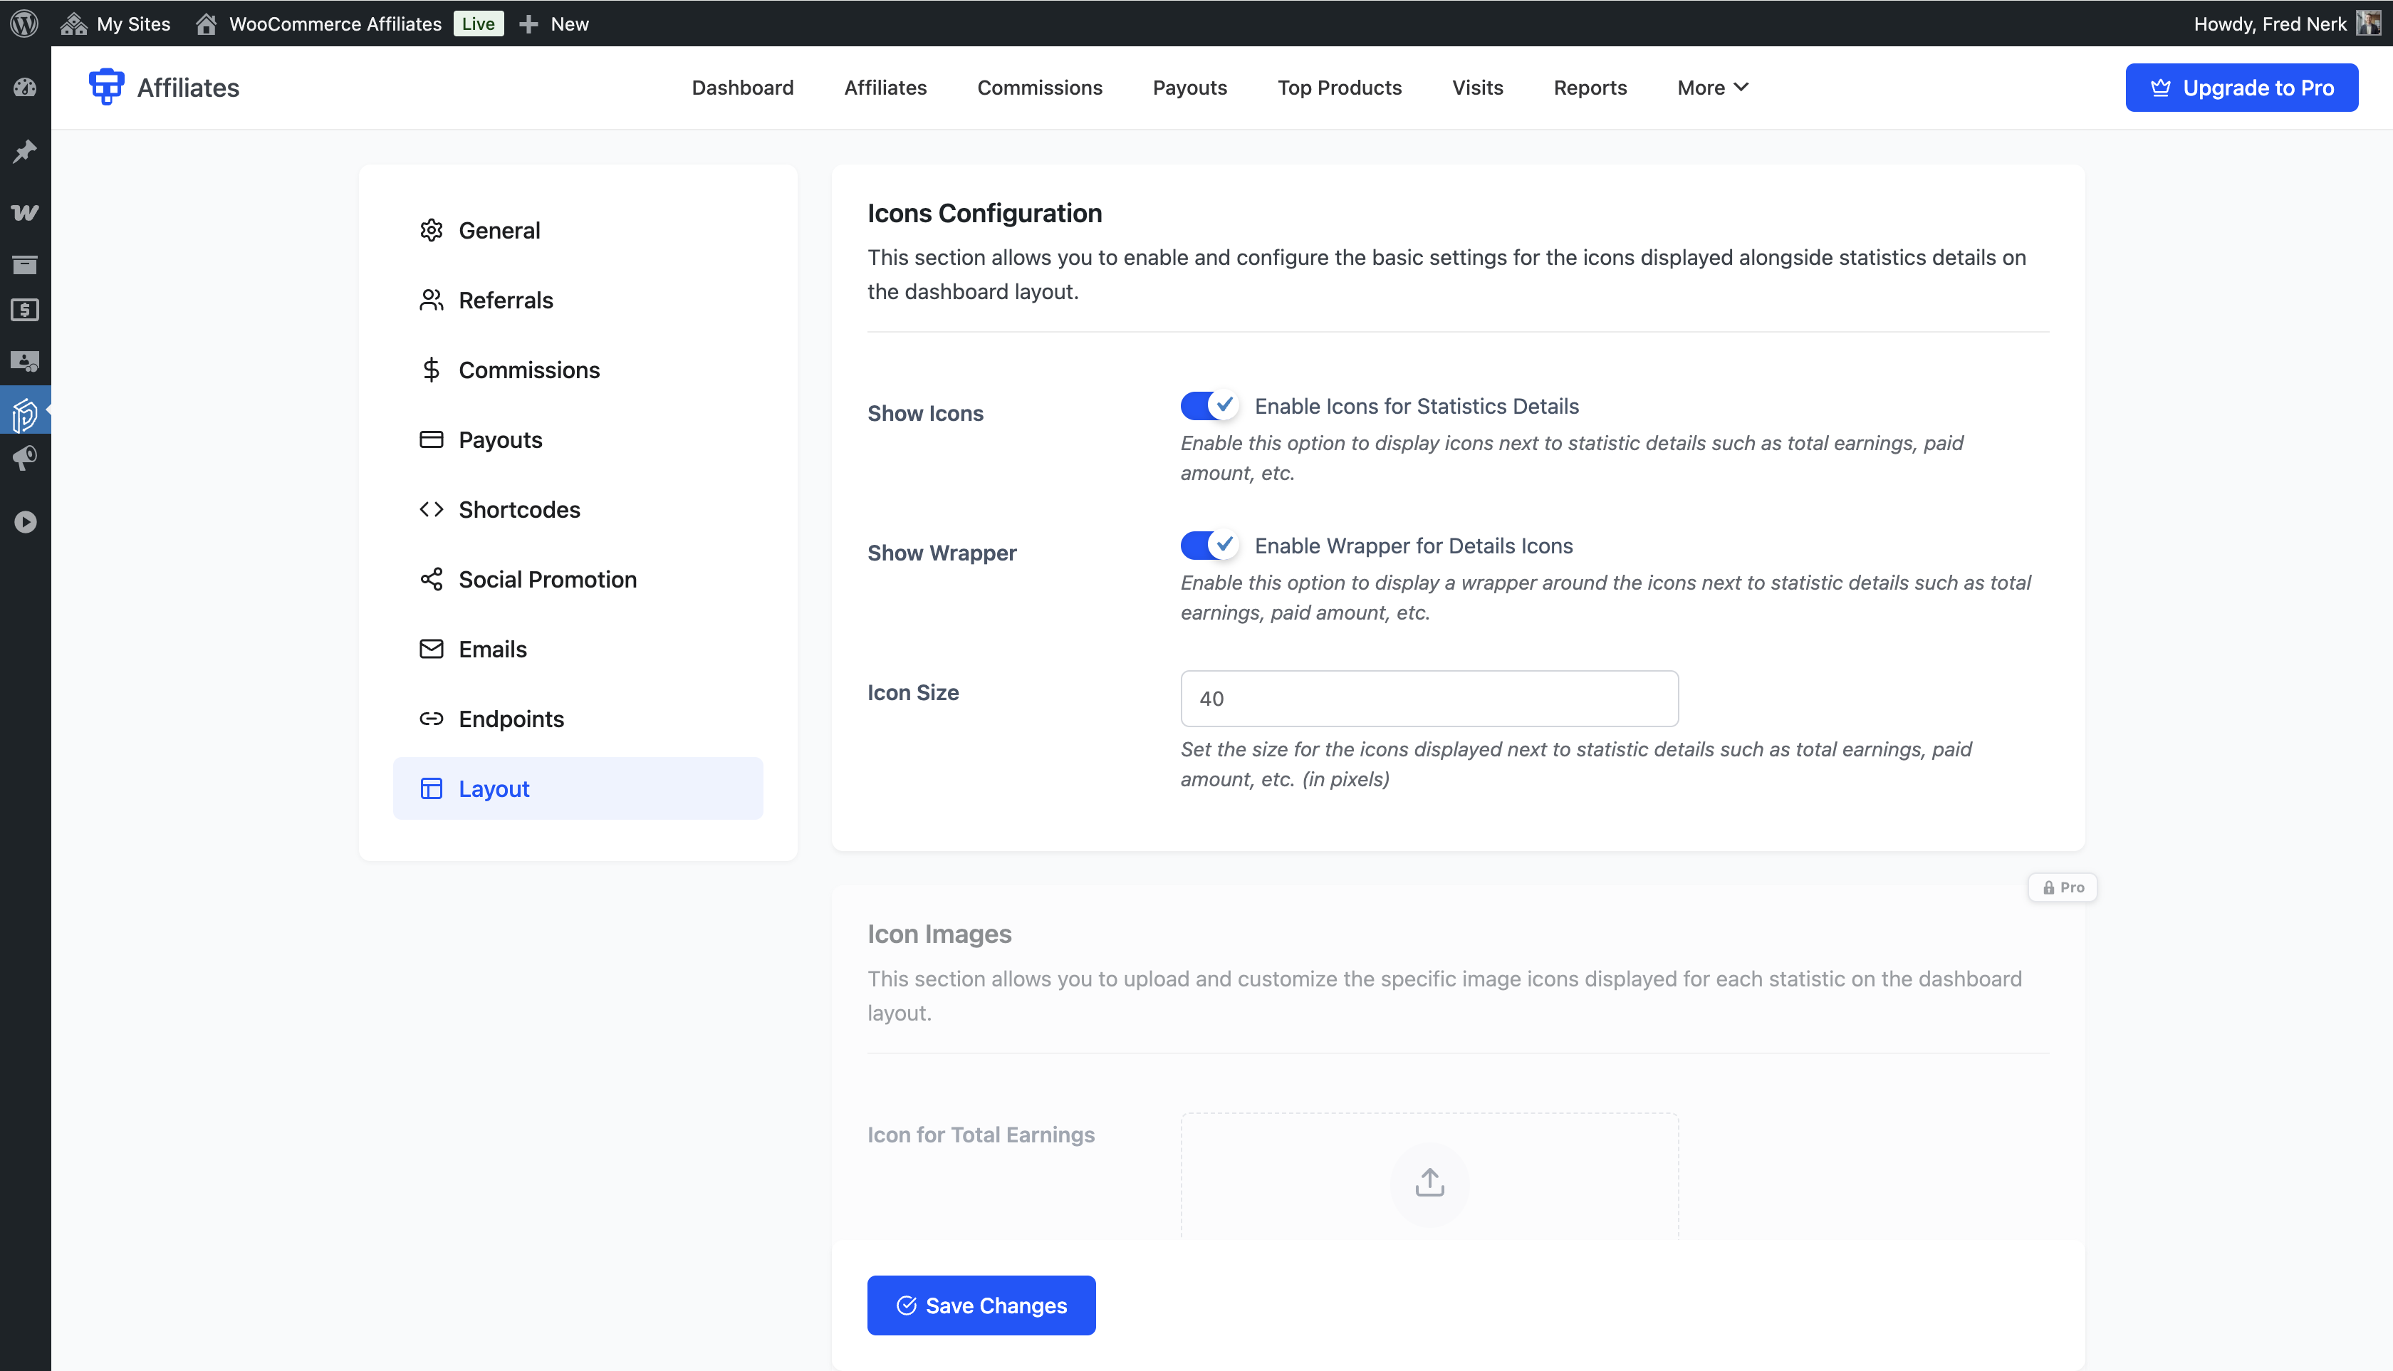Select the pinned Posts icon in sidebar

[x=26, y=151]
